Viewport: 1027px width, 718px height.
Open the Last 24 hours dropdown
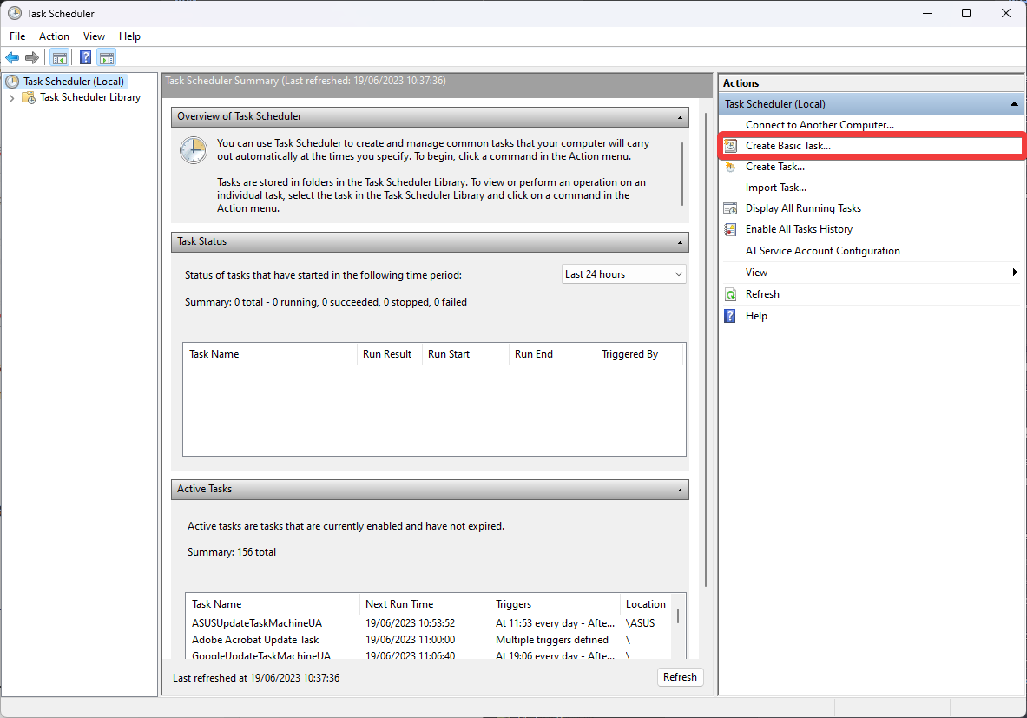[x=623, y=274]
